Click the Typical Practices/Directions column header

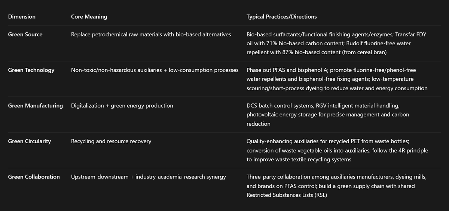282,16
